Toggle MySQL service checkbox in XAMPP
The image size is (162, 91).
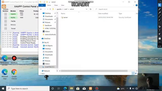point(6,18)
